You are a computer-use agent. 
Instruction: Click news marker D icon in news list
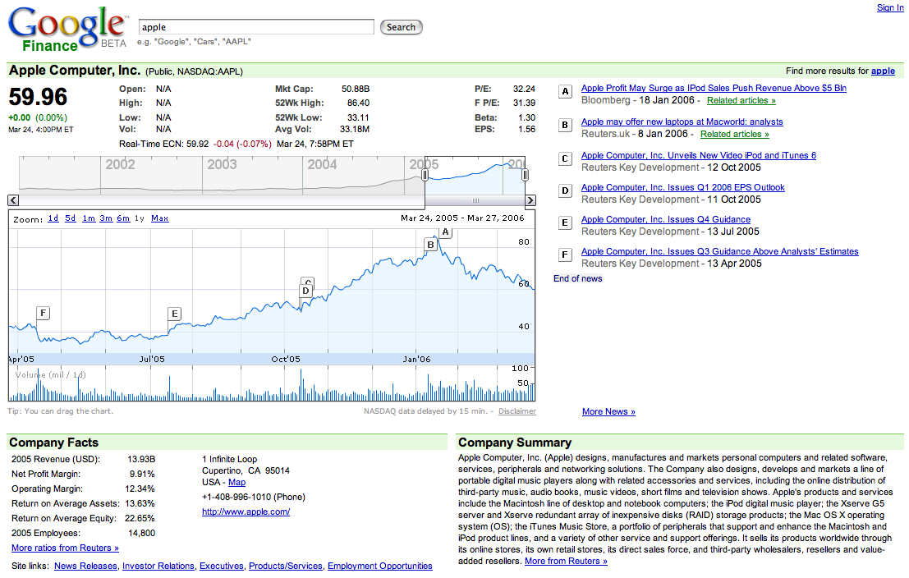[565, 190]
